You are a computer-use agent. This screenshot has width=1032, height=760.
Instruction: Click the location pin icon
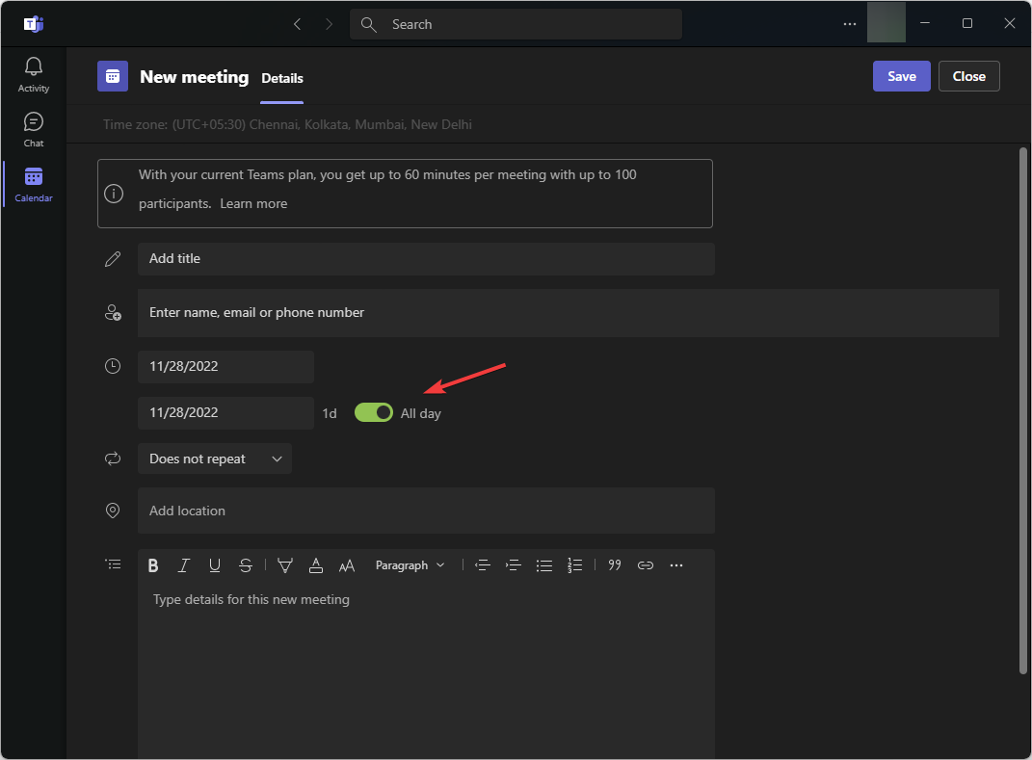point(113,511)
